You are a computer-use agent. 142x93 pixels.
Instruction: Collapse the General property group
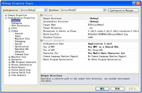tap(41, 15)
